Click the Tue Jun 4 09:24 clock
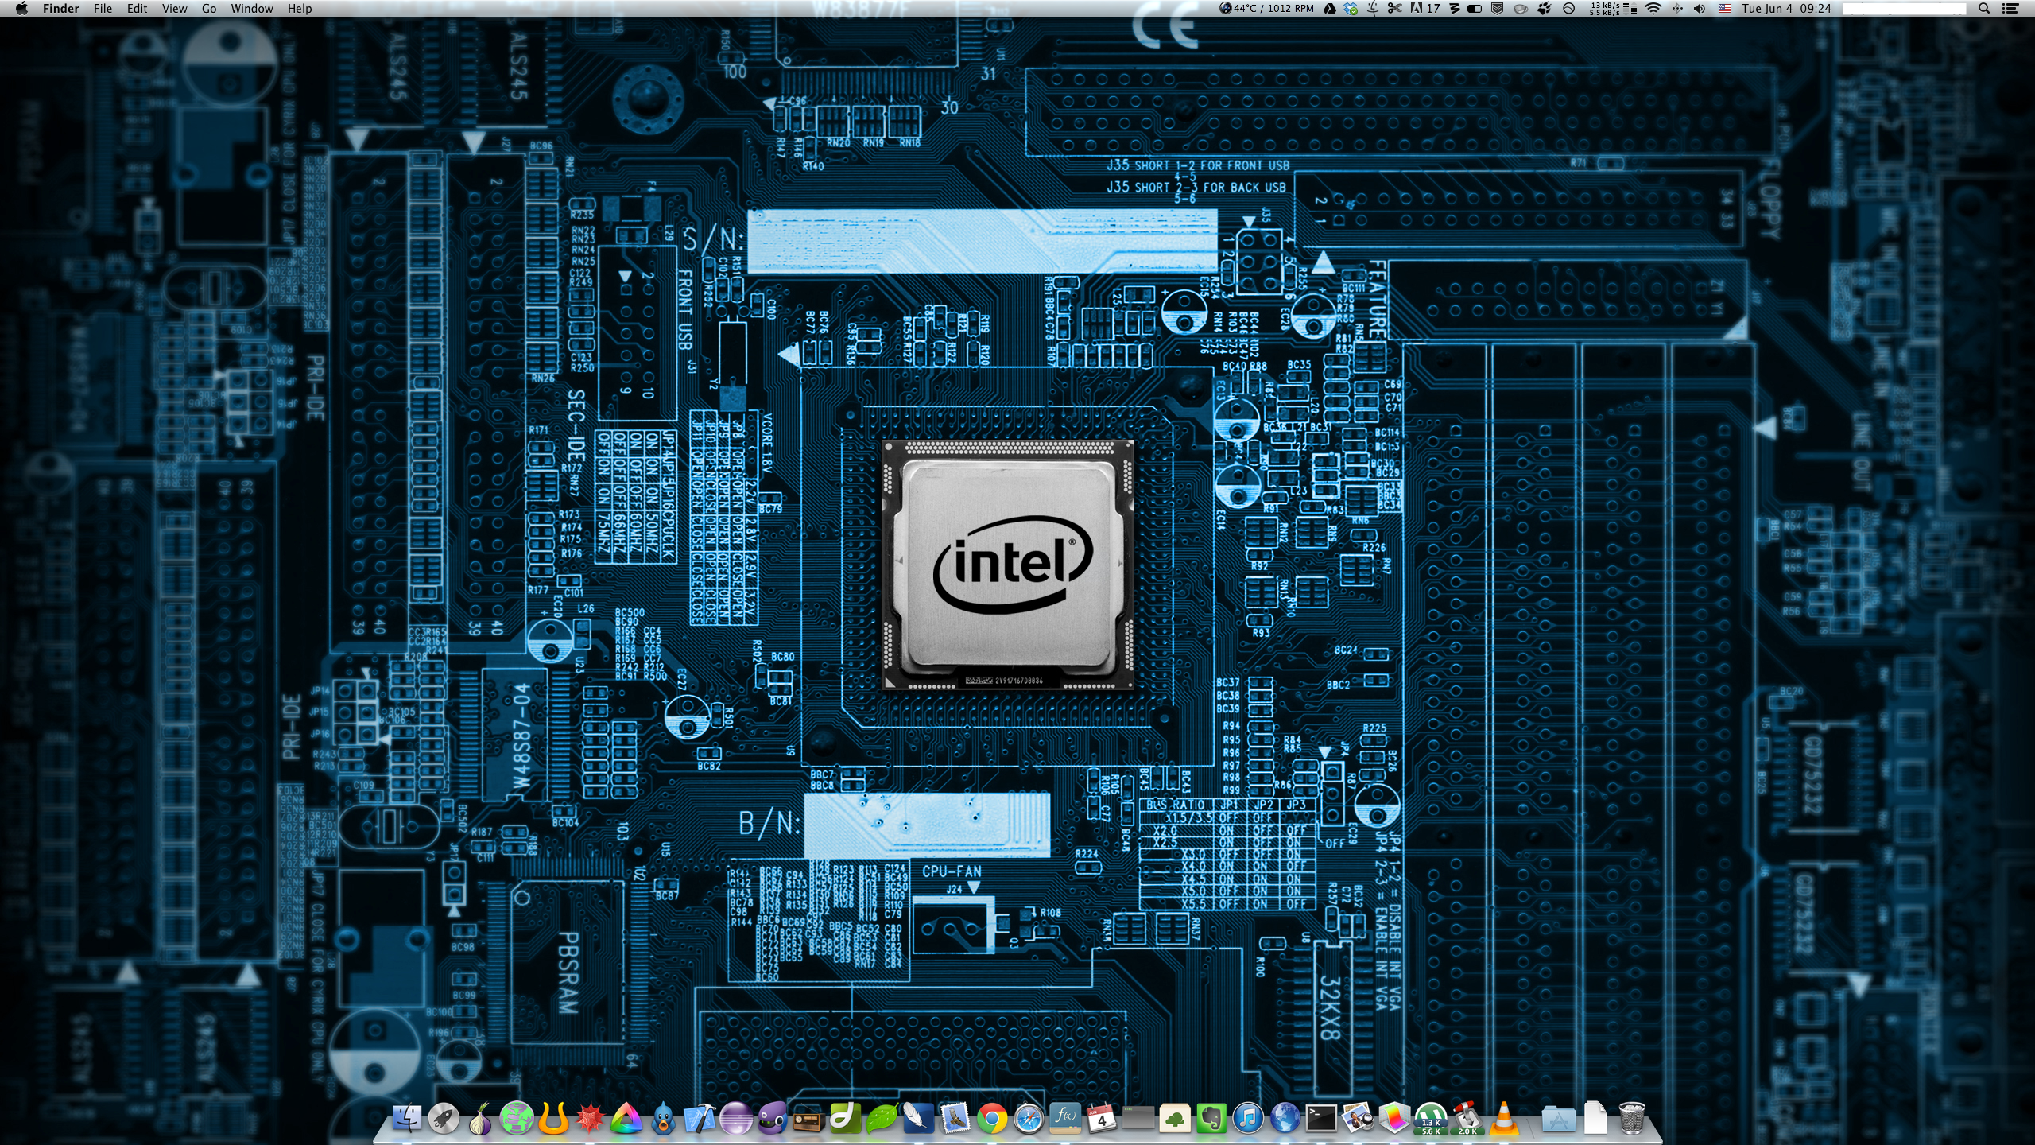 coord(1785,8)
